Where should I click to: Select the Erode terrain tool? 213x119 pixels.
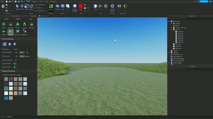[24, 25]
